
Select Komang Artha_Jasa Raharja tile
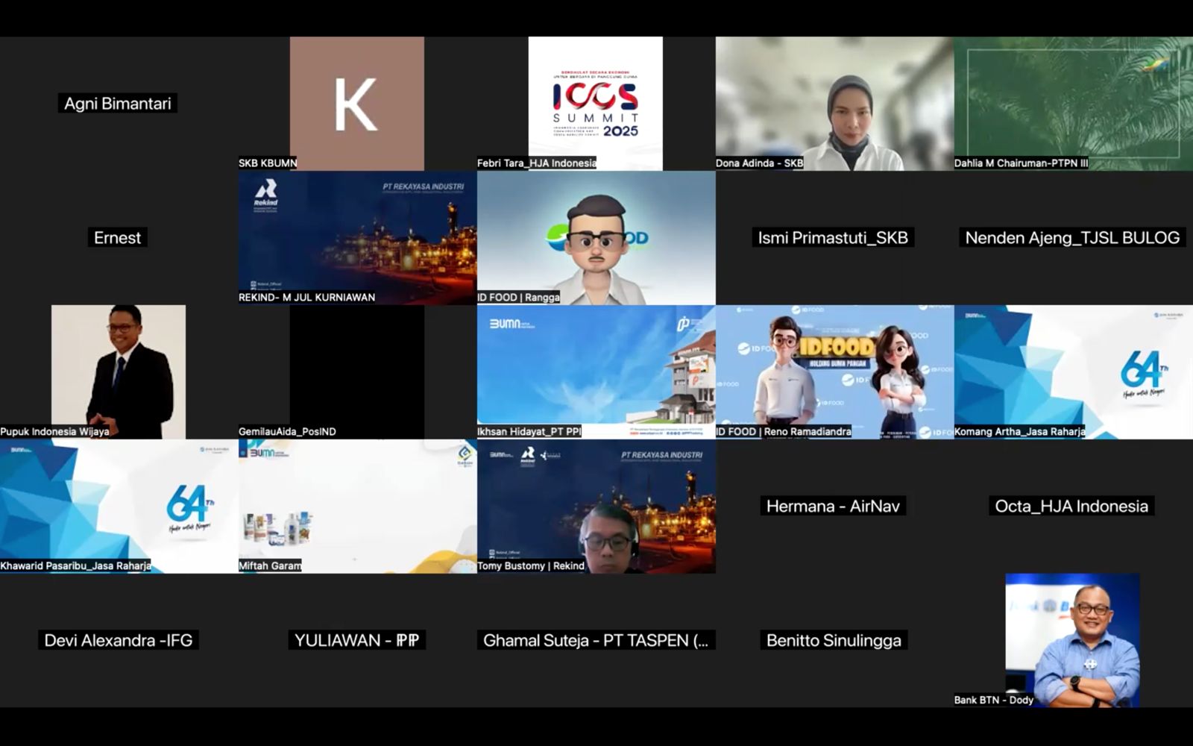click(x=1073, y=369)
